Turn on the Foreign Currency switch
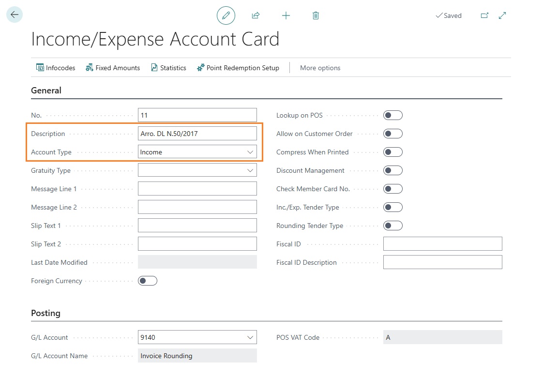The height and width of the screenshot is (378, 543). click(148, 281)
